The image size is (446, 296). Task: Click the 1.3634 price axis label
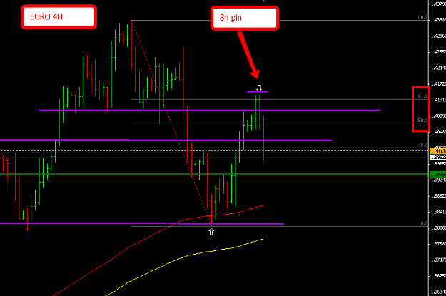[x=438, y=292]
